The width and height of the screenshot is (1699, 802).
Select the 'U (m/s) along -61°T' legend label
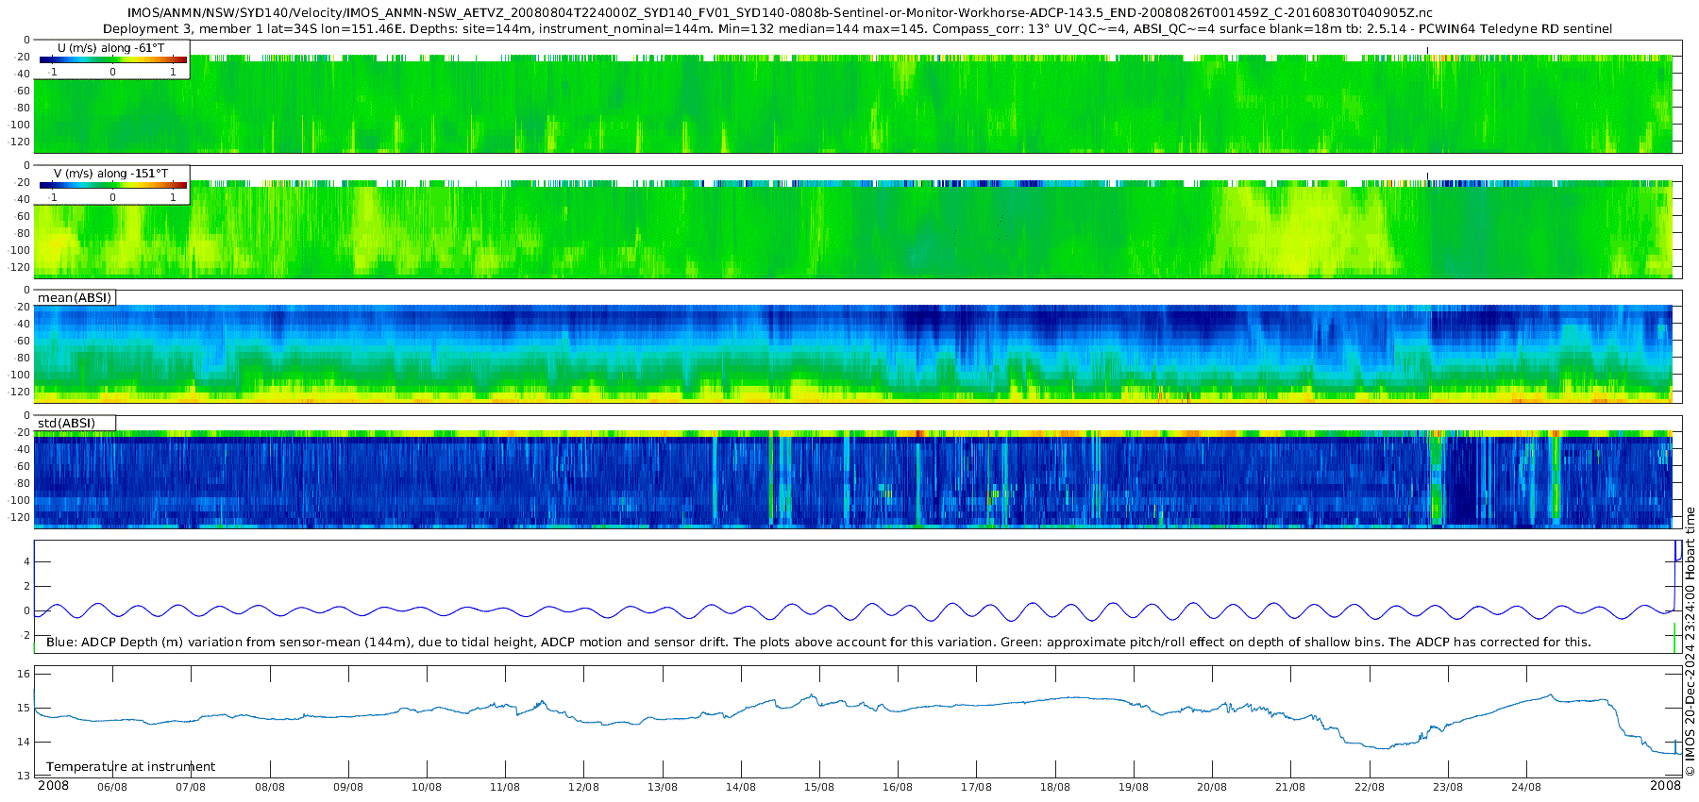(x=111, y=47)
